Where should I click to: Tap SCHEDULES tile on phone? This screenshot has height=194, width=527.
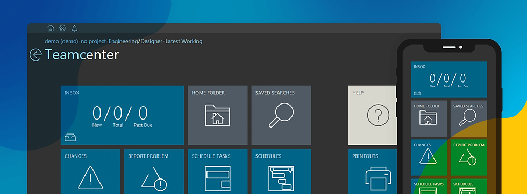click(468, 186)
